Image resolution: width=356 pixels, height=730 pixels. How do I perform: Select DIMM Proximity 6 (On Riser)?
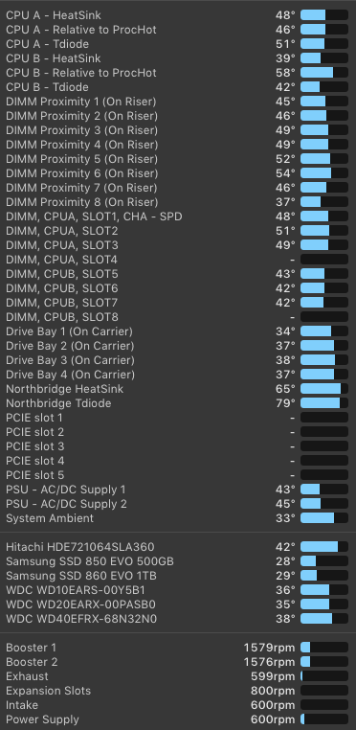(x=178, y=173)
